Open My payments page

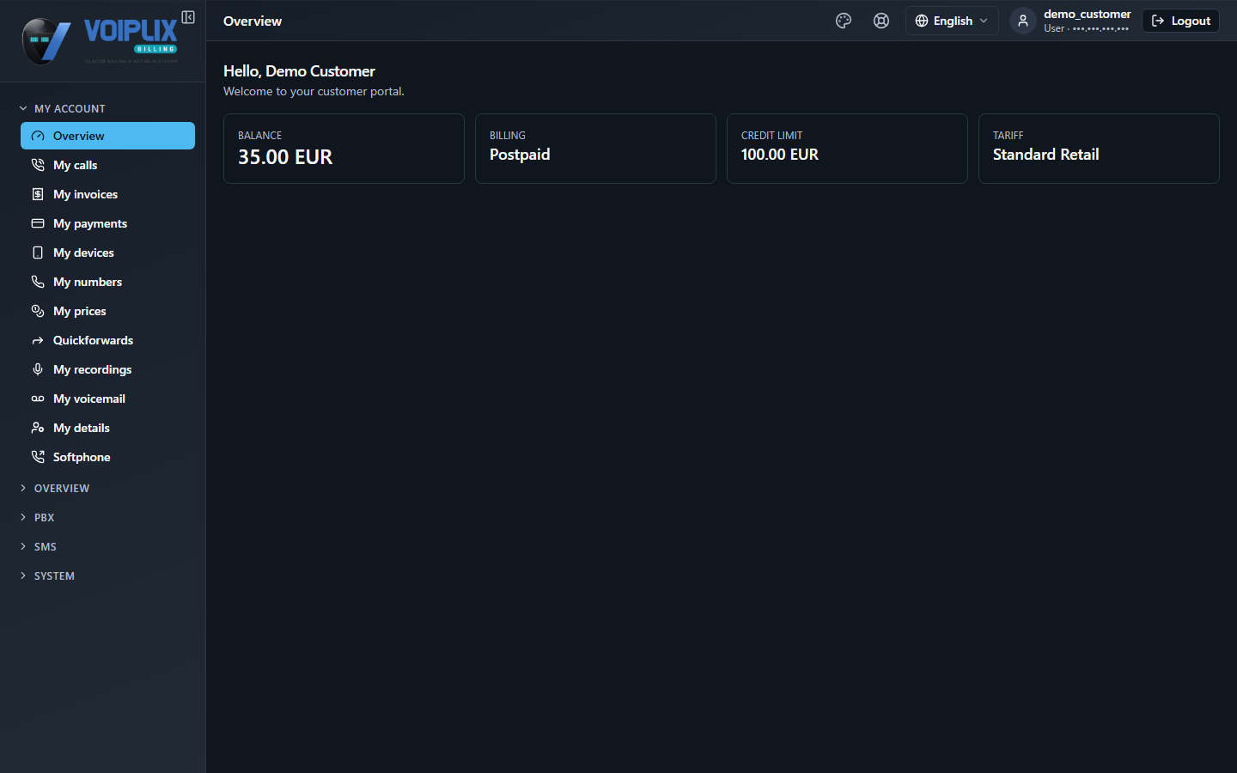(x=107, y=223)
